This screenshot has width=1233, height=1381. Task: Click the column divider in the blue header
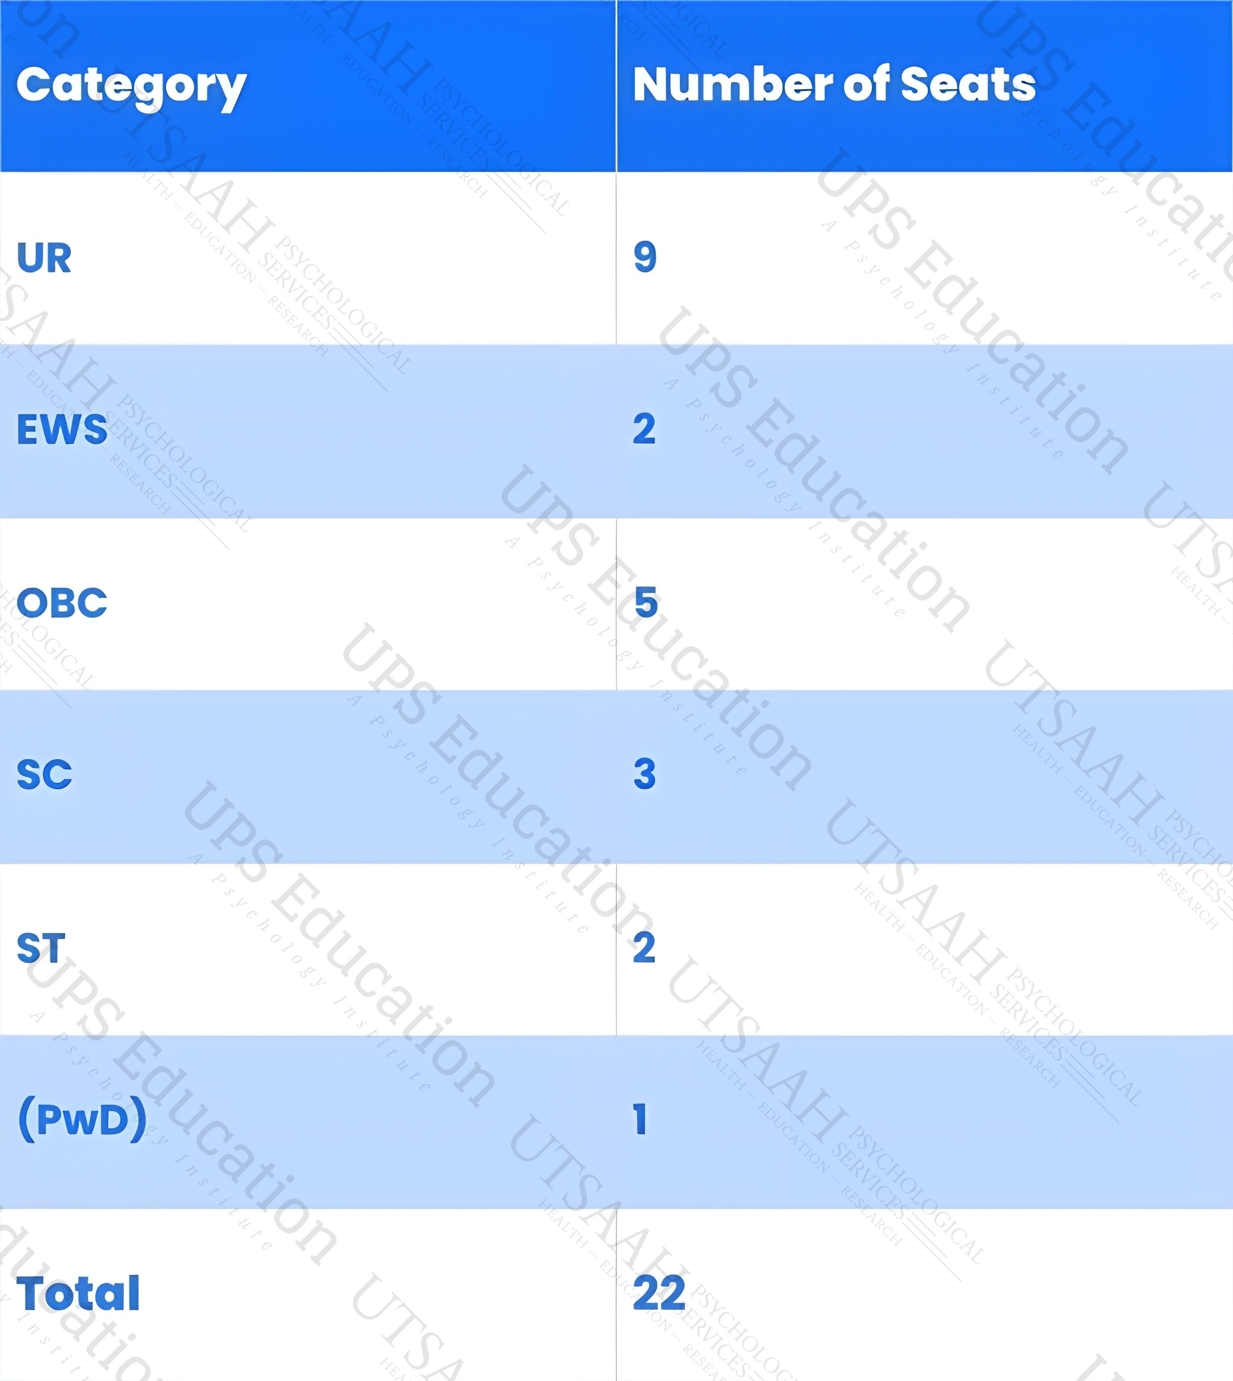[616, 86]
